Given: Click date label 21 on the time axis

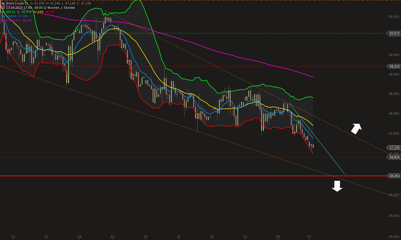Looking at the screenshot, I should tap(179, 237).
